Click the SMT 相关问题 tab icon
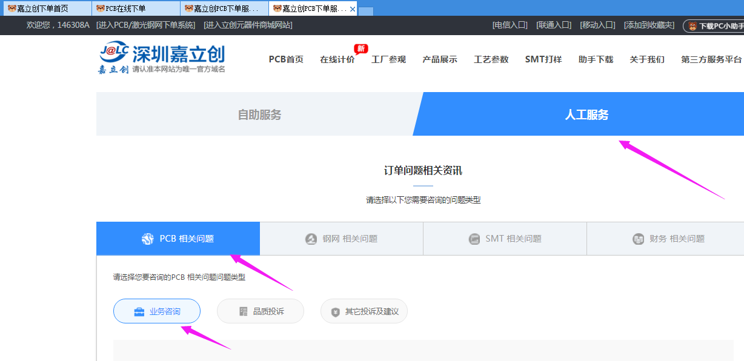This screenshot has width=744, height=361. (474, 239)
